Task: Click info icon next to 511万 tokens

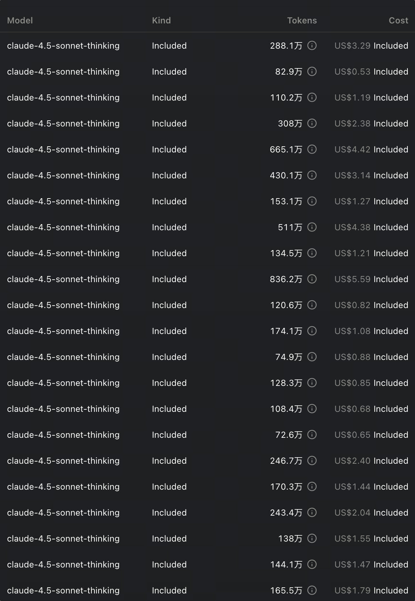Action: click(x=312, y=227)
